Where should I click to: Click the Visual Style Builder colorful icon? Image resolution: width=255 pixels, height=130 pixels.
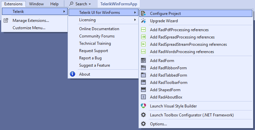[x=143, y=106]
